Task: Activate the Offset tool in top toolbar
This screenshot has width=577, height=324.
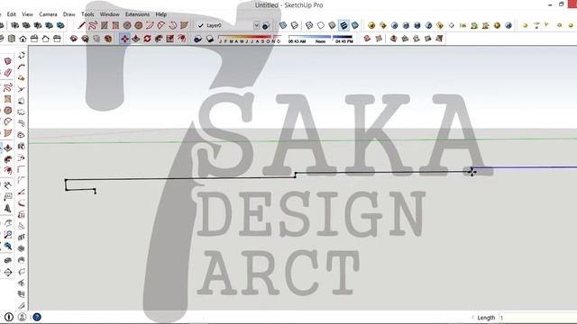Action: pyautogui.click(x=181, y=39)
